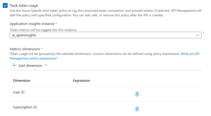Click the emit token policy description paragraph
The width and height of the screenshot is (211, 116).
click(x=106, y=13)
